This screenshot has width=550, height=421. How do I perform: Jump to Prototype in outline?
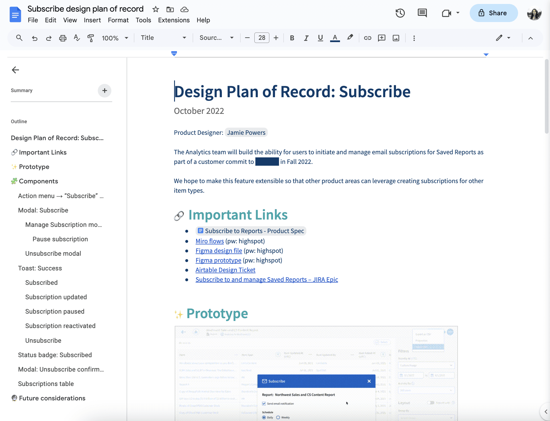pyautogui.click(x=34, y=167)
